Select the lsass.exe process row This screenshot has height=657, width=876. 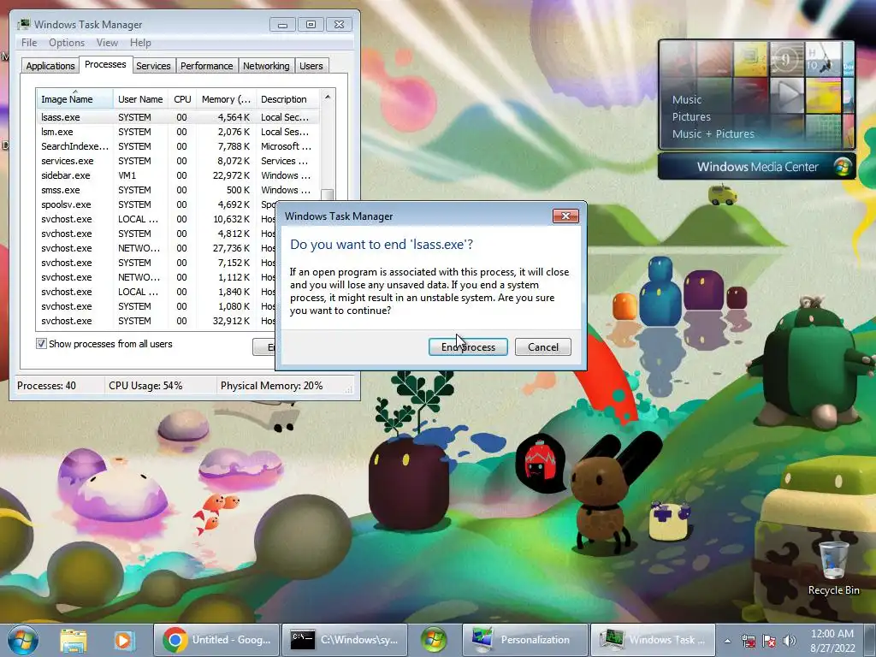pyautogui.click(x=177, y=117)
